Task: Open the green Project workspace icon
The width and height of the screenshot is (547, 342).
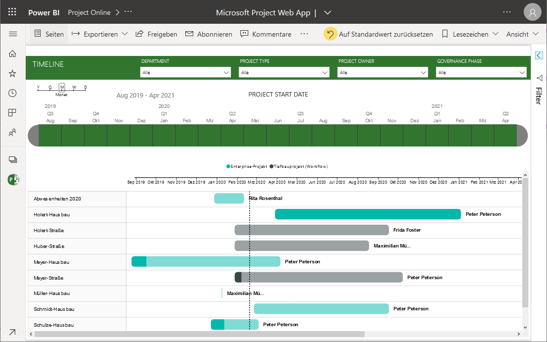Action: pos(13,180)
